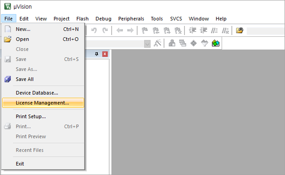Click Comment selection icon
Image resolution: width=285 pixels, height=175 pixels.
pyautogui.click(x=214, y=30)
